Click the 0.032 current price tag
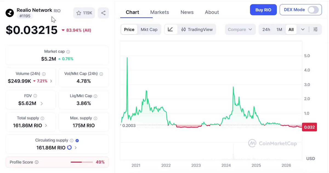The image size is (329, 173). coord(309,127)
